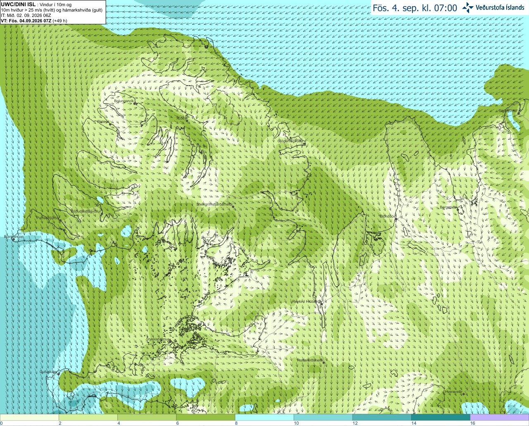Click the purple 16+ m/s legend swatch
529x426 pixels.
(499, 417)
